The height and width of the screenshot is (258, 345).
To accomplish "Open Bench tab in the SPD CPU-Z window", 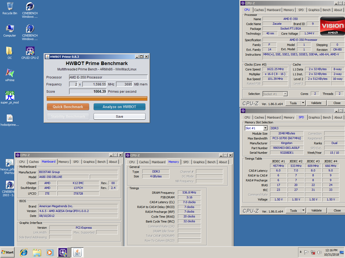I will coord(327,117).
